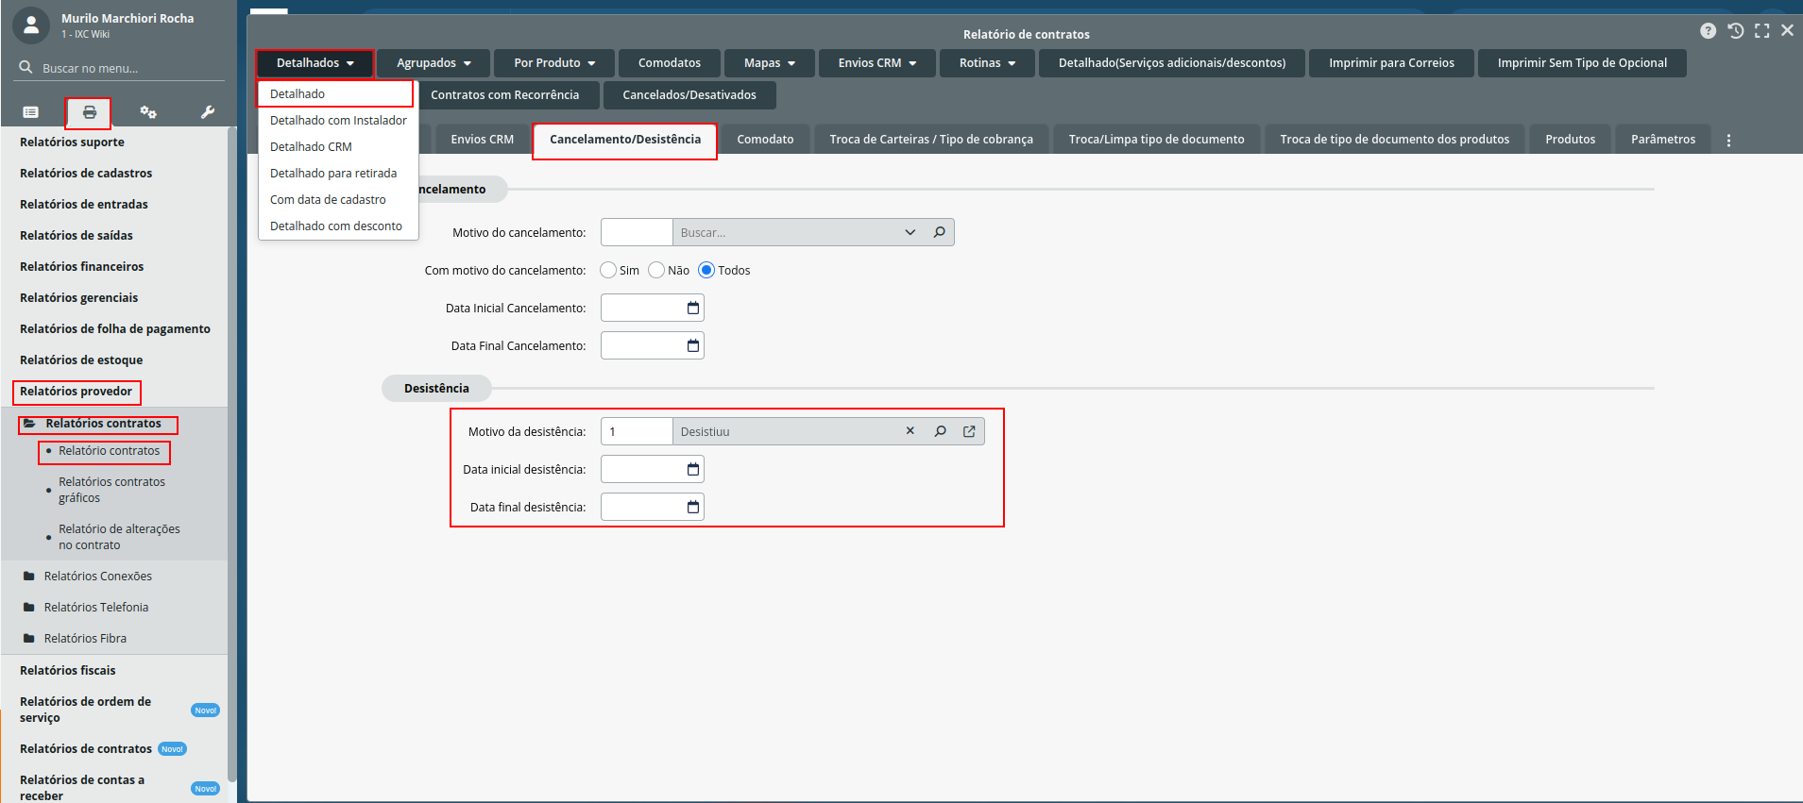Click search icon for Motivo do cancelamento

point(939,232)
